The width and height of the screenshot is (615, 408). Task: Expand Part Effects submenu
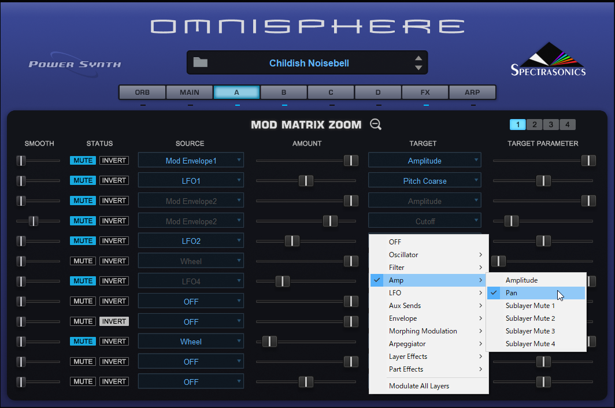tap(429, 369)
